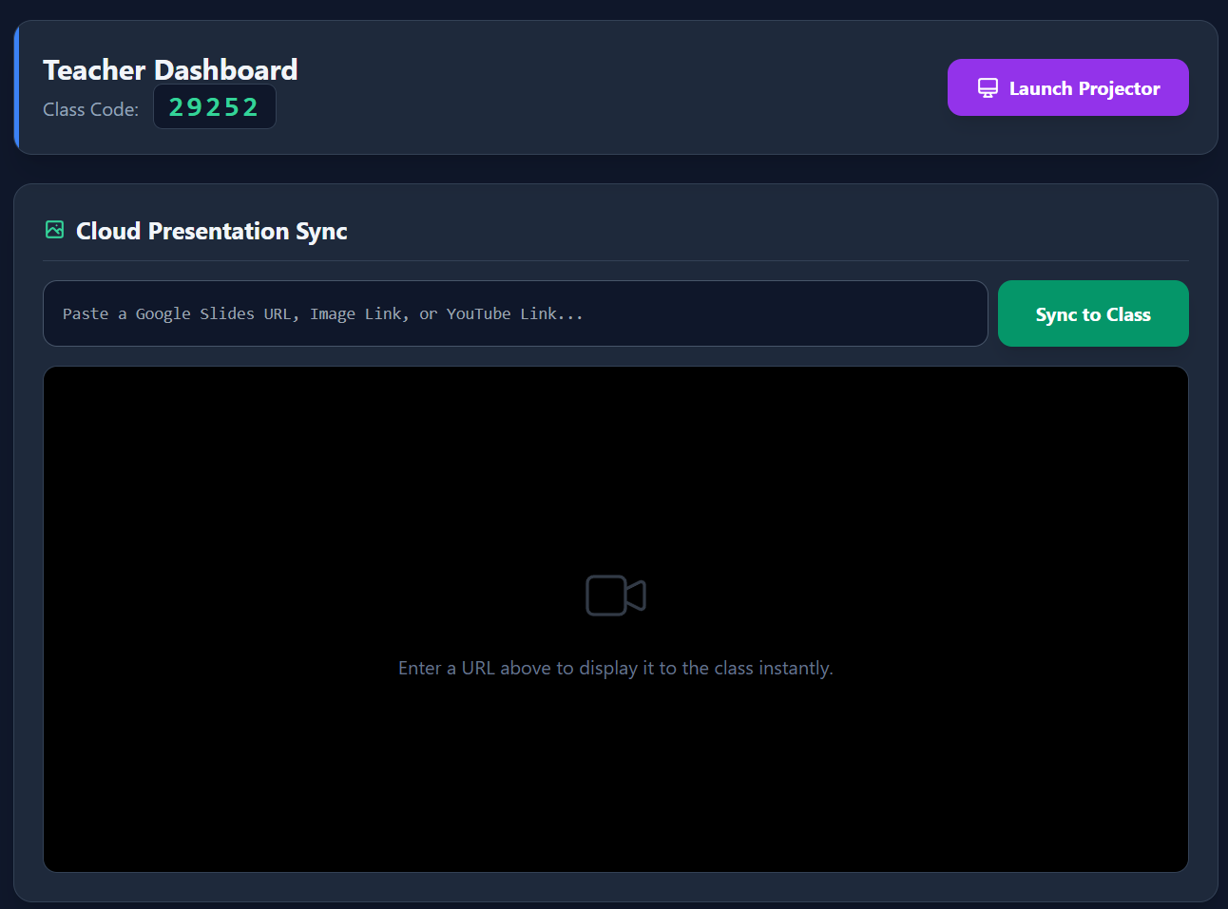Click the Teacher Dashboard heading
1228x909 pixels.
[170, 69]
